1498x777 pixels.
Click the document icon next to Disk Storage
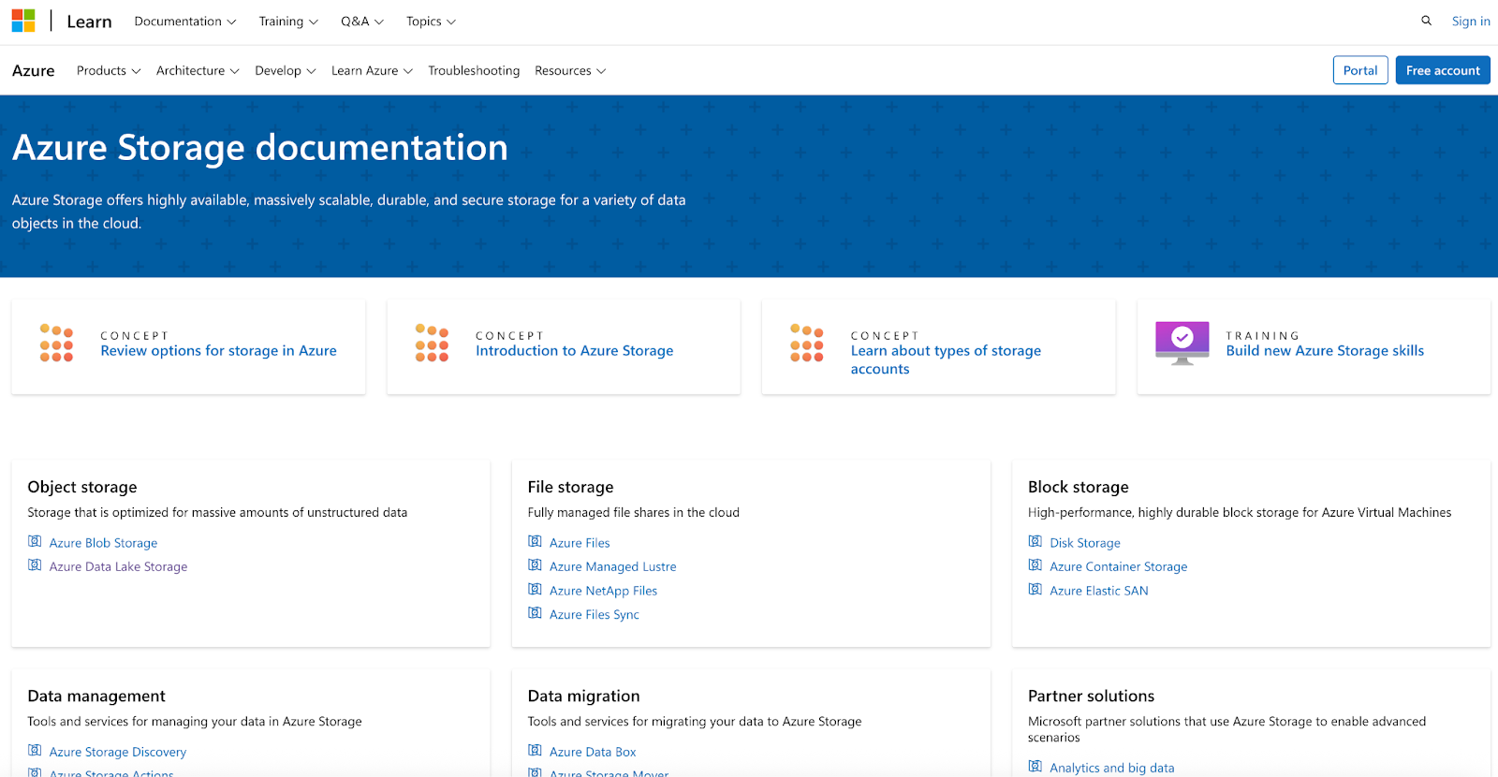pyautogui.click(x=1035, y=541)
